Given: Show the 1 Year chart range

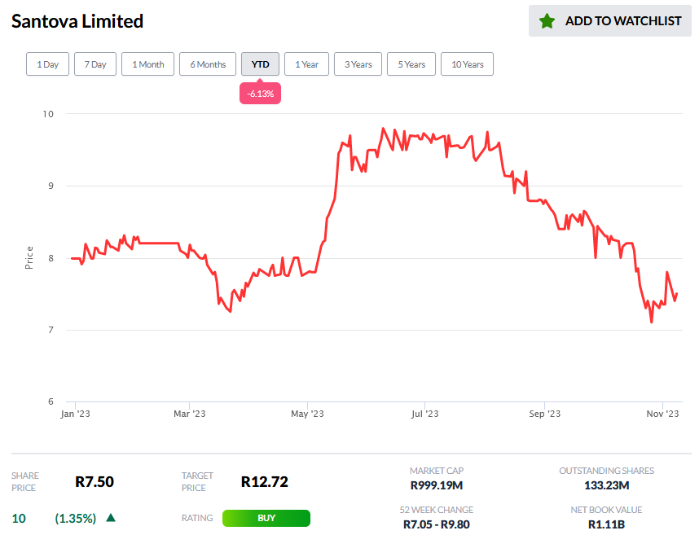Looking at the screenshot, I should point(306,64).
